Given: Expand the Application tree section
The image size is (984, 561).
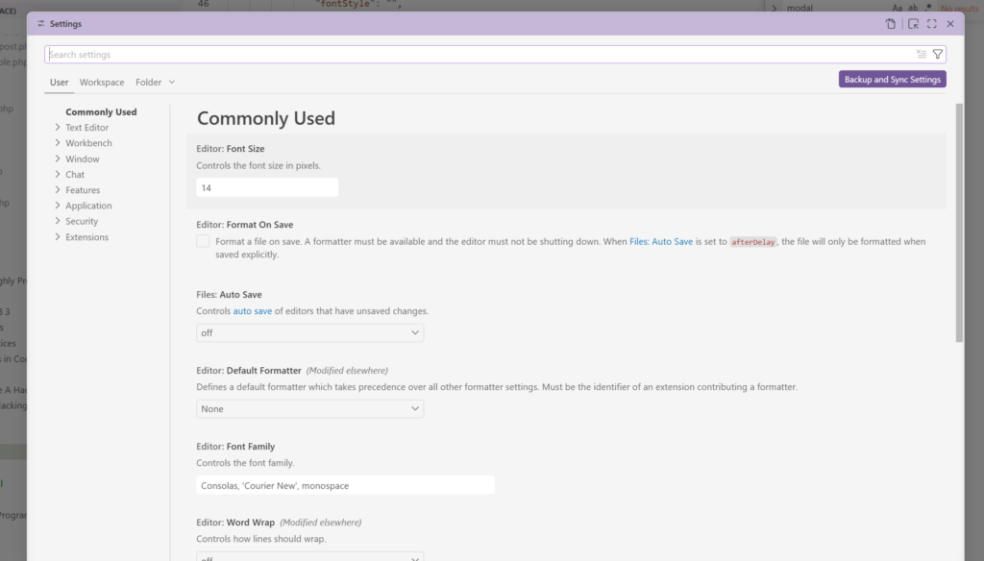Looking at the screenshot, I should pyautogui.click(x=58, y=206).
